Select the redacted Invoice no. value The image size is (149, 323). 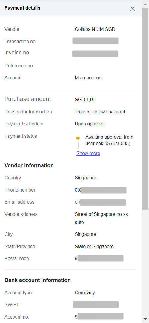(x=95, y=54)
